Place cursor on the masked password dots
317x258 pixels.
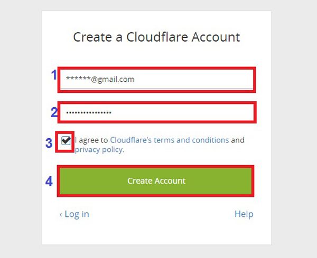(x=89, y=112)
